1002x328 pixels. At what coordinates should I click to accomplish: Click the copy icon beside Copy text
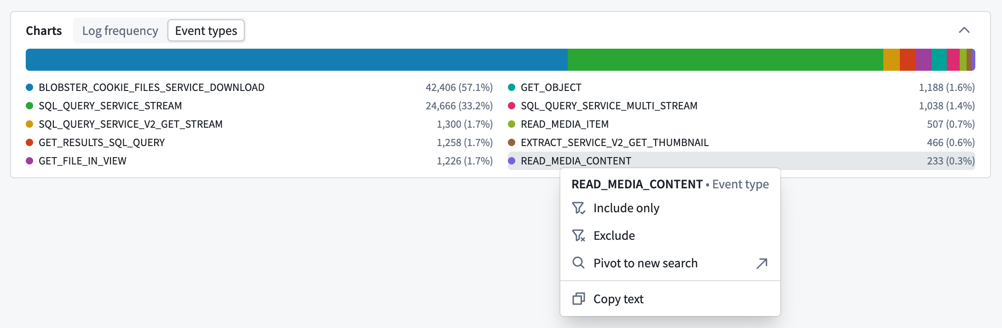[578, 299]
